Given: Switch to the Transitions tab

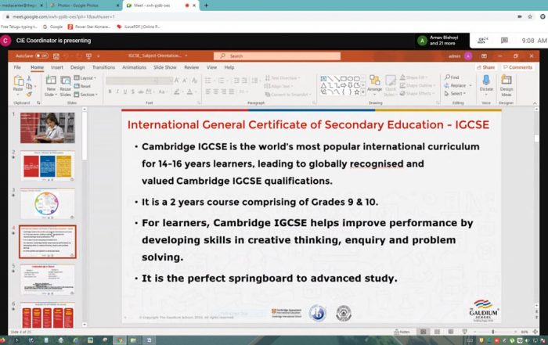Looking at the screenshot, I should click(x=103, y=67).
